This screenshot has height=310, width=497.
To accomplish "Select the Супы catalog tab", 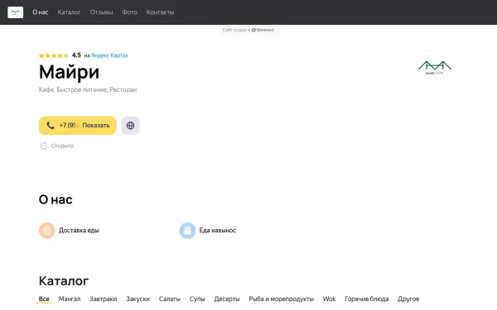I will click(197, 299).
